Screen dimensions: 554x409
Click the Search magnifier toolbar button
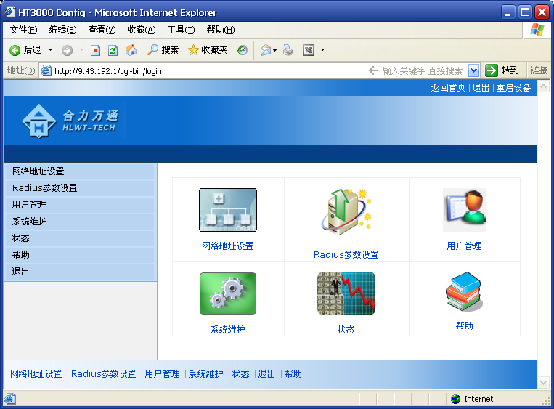[163, 50]
